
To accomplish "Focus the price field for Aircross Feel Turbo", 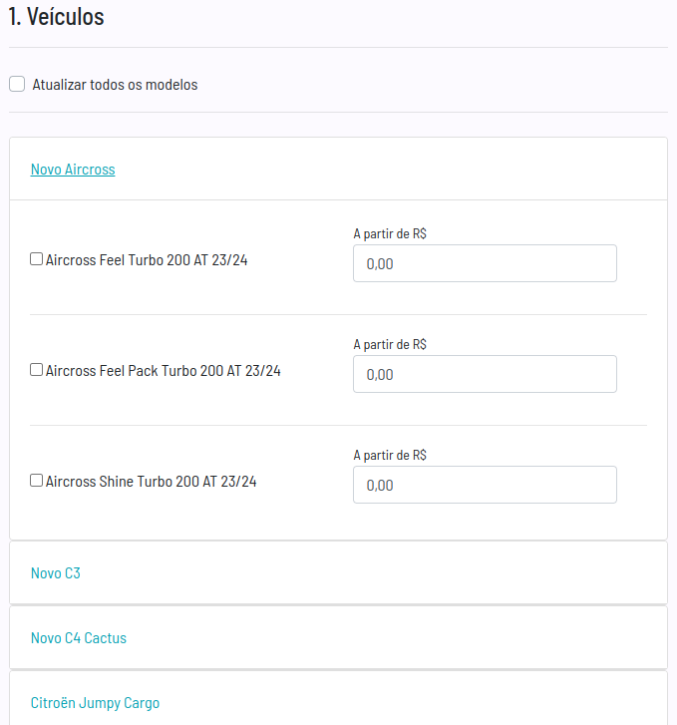I will (x=485, y=263).
